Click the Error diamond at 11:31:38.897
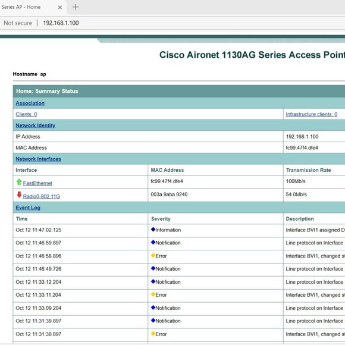Image resolution: width=345 pixels, height=345 pixels. coord(153,334)
